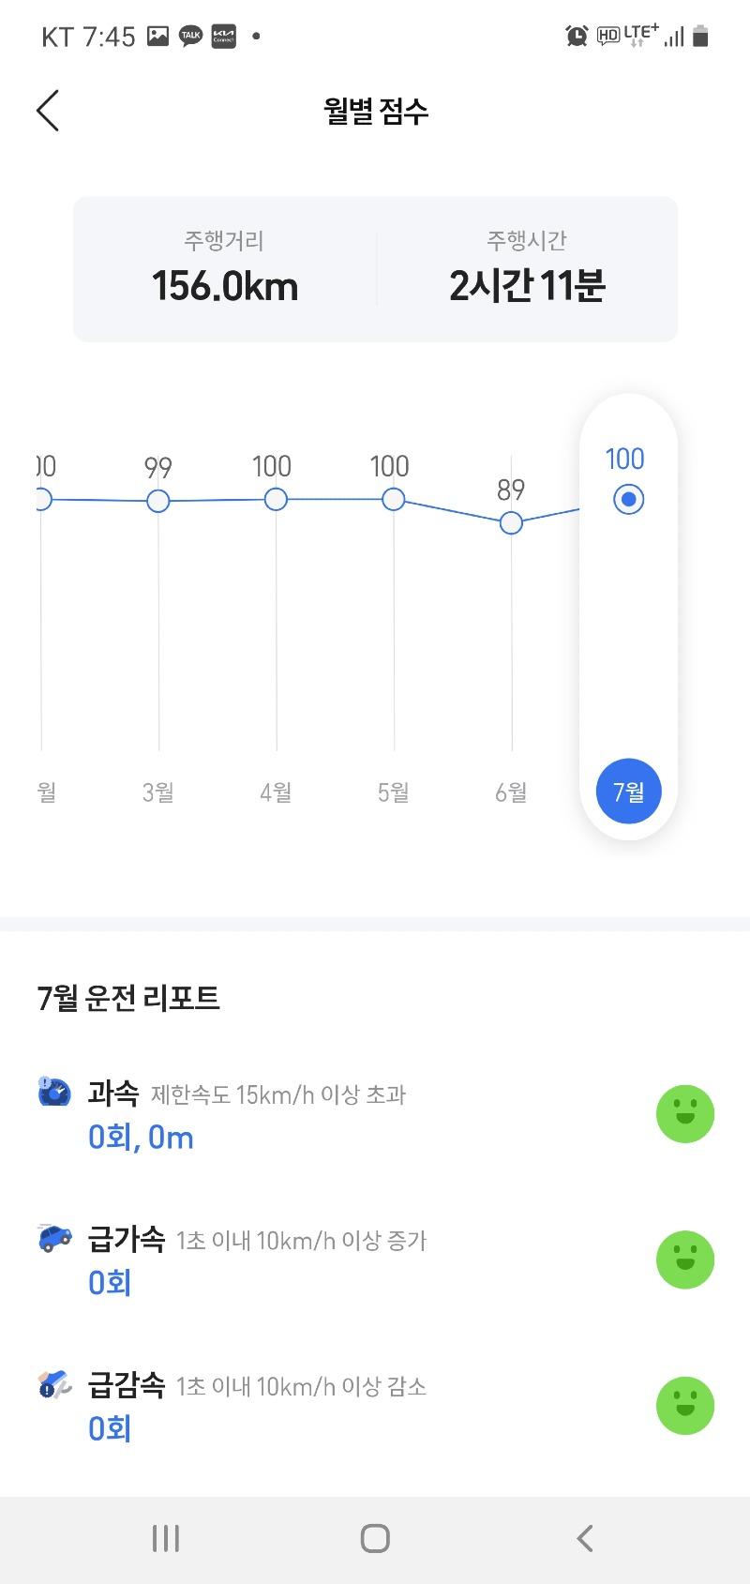Tap the rapid acceleration (급가속) car icon
This screenshot has height=1584, width=750.
click(x=54, y=1238)
